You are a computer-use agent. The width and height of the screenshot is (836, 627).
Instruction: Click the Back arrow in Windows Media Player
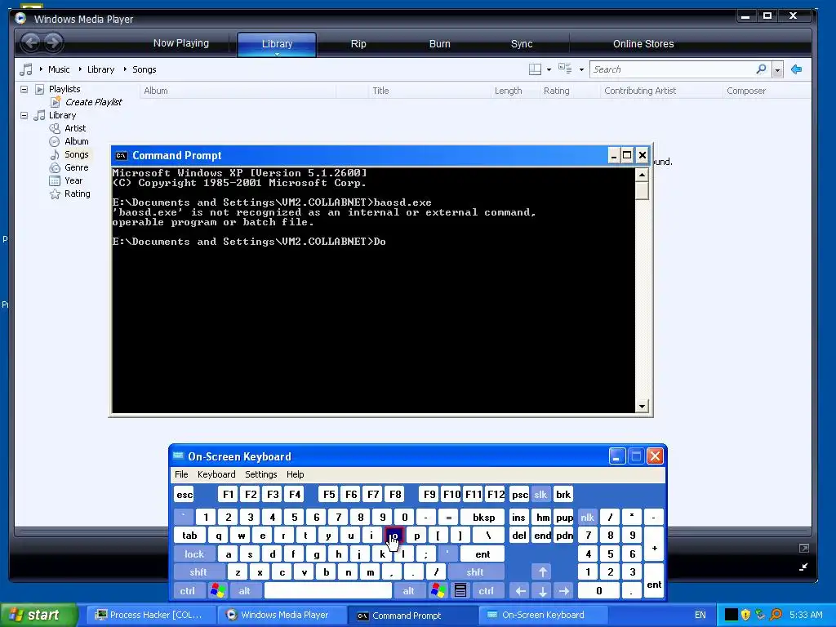pyautogui.click(x=30, y=42)
